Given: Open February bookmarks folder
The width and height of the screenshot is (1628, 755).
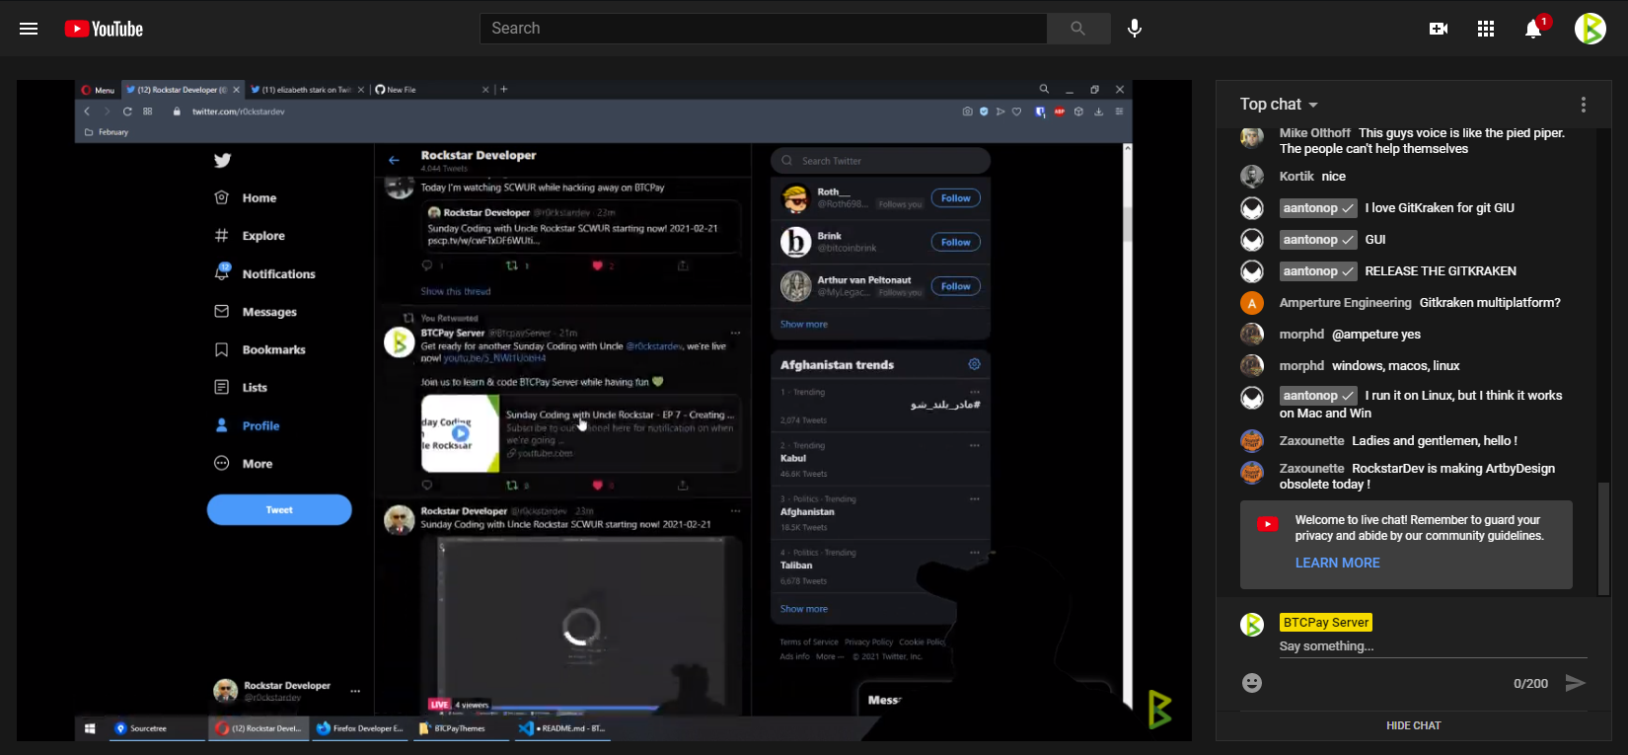Looking at the screenshot, I should click(x=107, y=132).
